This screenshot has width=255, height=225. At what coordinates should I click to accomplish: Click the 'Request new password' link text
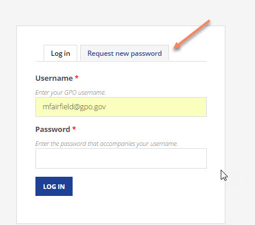pos(124,53)
